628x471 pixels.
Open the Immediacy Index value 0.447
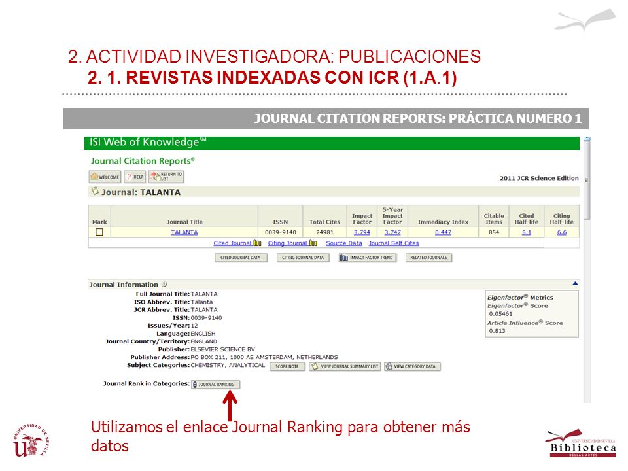click(443, 232)
